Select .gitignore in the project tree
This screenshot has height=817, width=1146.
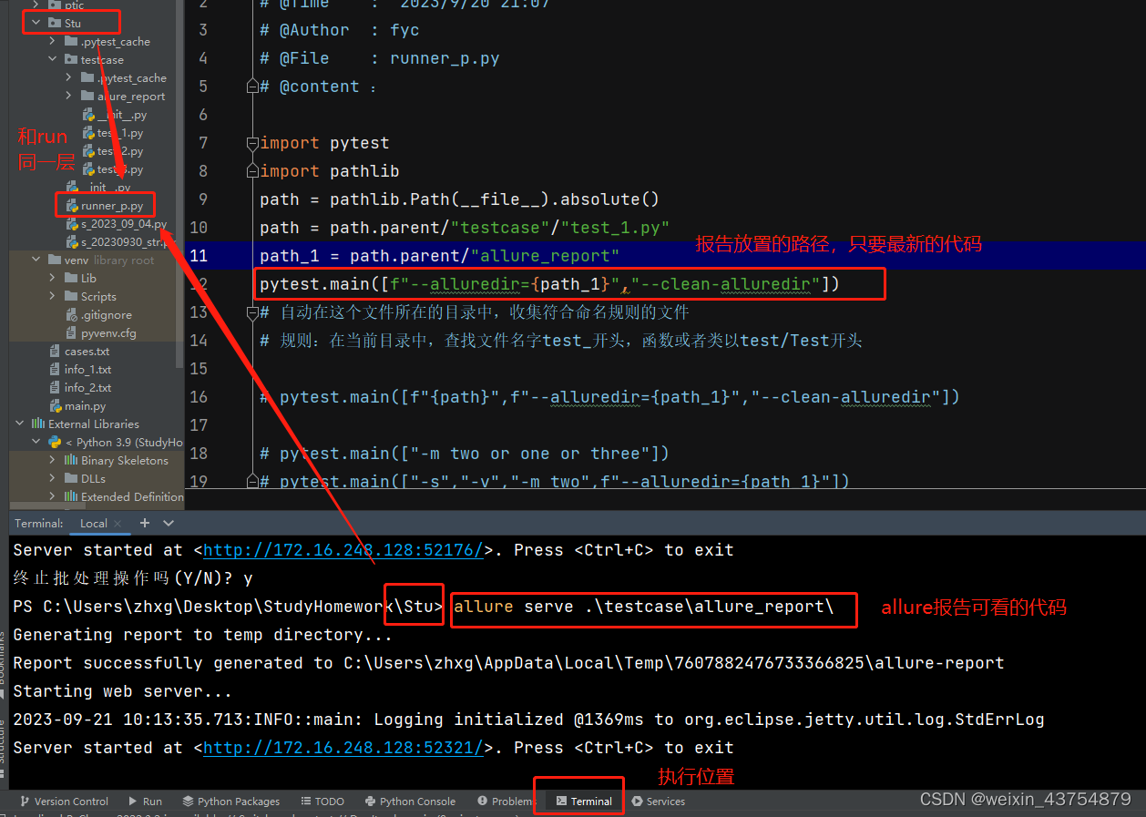tap(107, 314)
